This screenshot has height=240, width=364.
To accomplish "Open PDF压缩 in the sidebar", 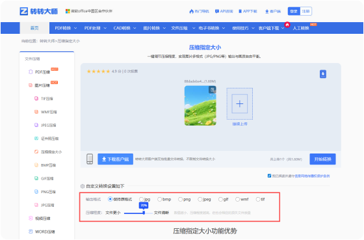I will point(42,72).
